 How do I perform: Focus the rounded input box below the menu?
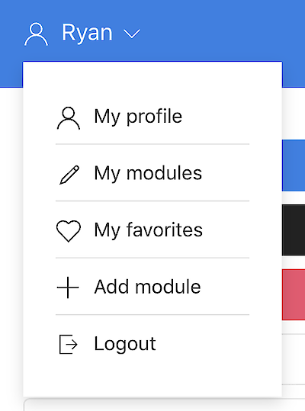click(x=164, y=405)
